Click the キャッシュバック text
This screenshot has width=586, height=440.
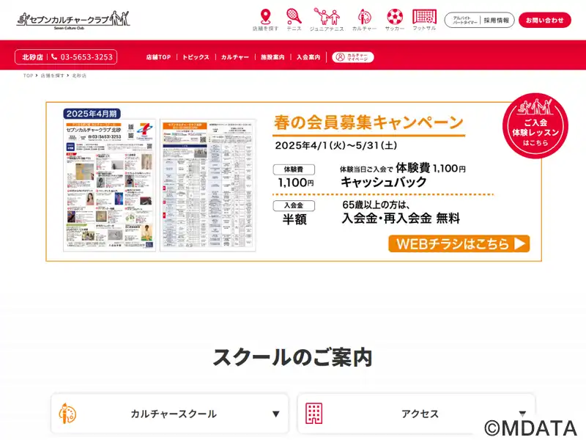click(x=383, y=182)
